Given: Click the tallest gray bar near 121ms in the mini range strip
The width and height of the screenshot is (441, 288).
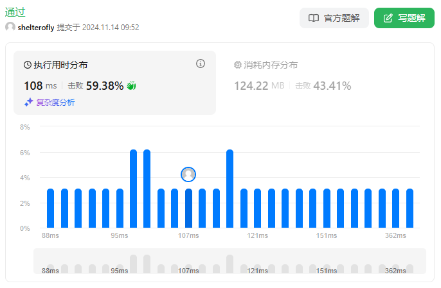Looking at the screenshot, I should [x=230, y=264].
